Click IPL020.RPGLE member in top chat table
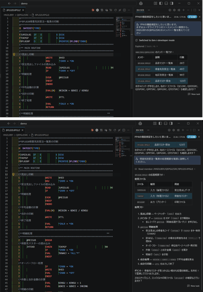203x292 pixels. coord(144,81)
